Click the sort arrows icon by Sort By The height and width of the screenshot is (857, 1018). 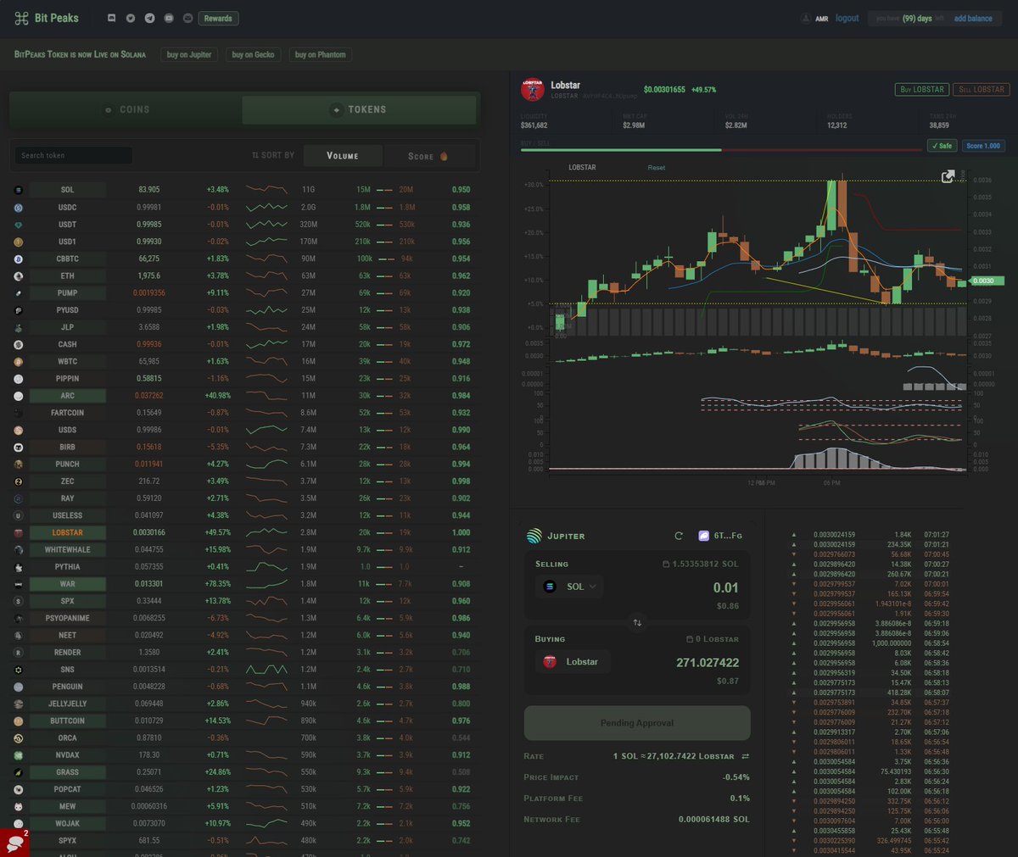click(x=255, y=155)
